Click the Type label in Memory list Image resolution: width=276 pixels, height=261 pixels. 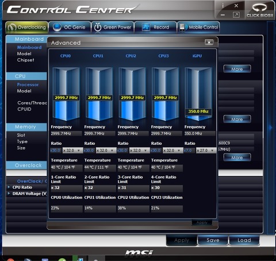click(x=22, y=141)
